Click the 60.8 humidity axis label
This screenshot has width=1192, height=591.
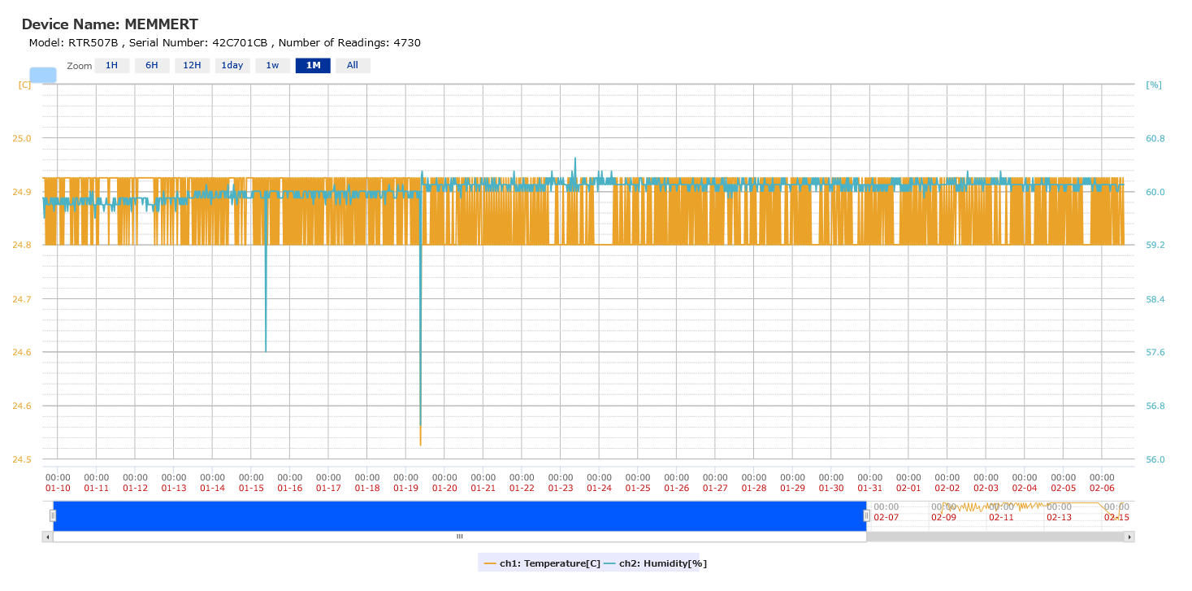click(x=1155, y=138)
